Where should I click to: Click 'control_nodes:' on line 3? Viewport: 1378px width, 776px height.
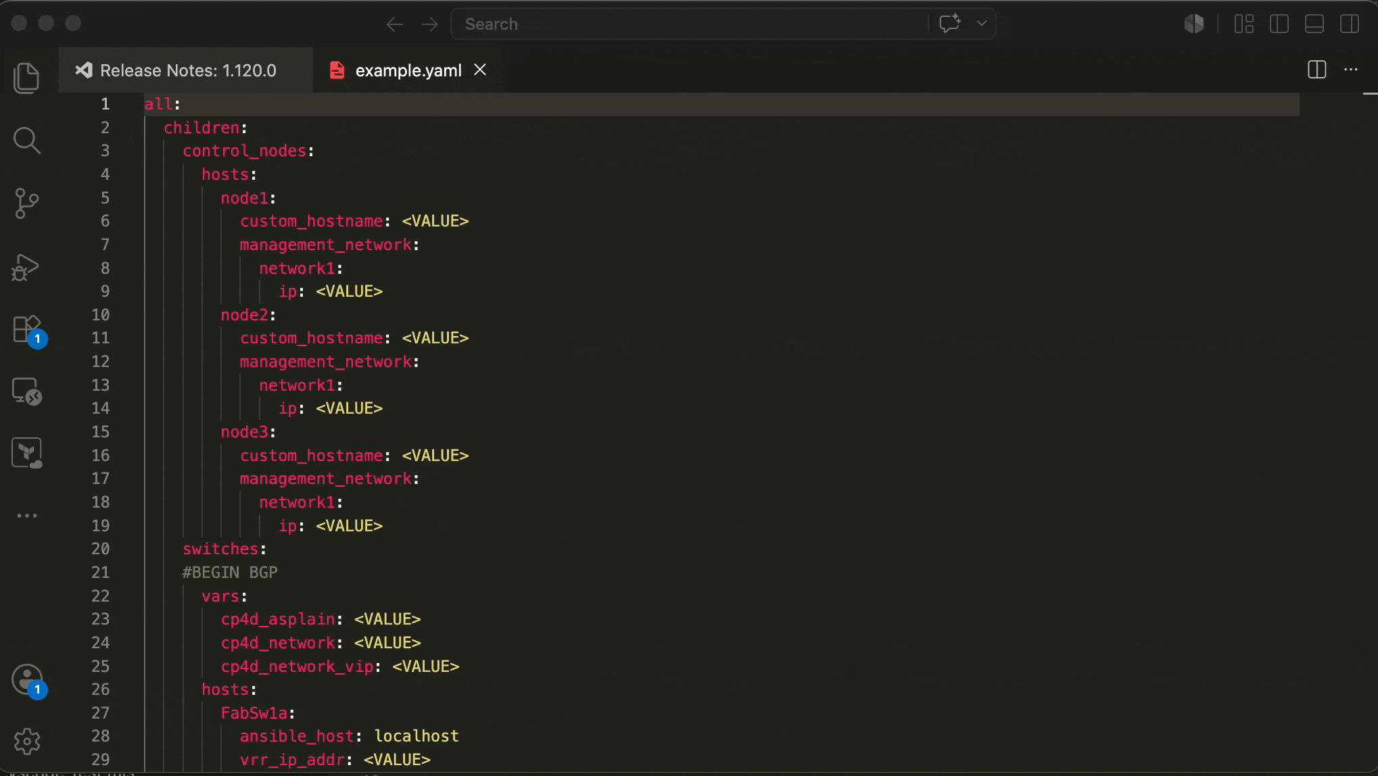[248, 151]
